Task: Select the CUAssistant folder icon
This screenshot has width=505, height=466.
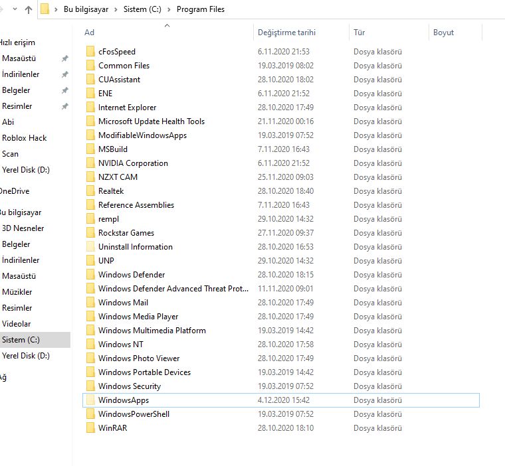Action: [x=90, y=80]
